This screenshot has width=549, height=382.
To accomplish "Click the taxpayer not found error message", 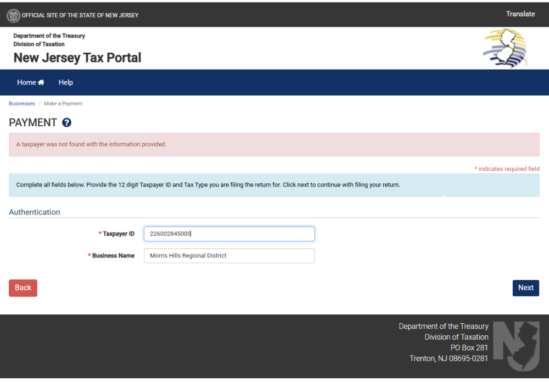I will point(91,144).
